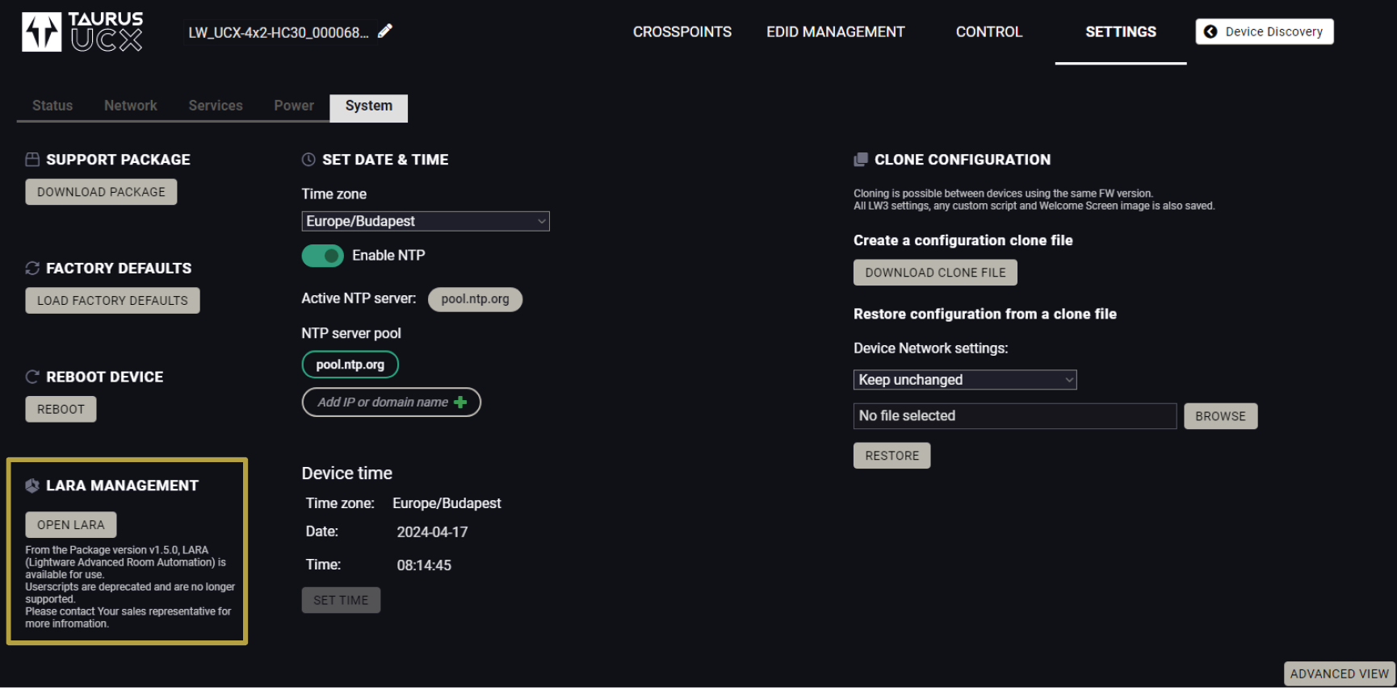Switch to Advanced View

click(1340, 673)
